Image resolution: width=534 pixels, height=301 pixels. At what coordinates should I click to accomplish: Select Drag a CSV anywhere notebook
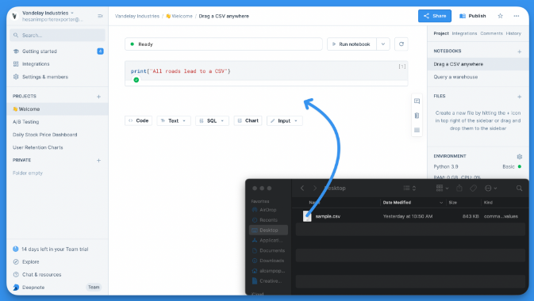point(478,64)
